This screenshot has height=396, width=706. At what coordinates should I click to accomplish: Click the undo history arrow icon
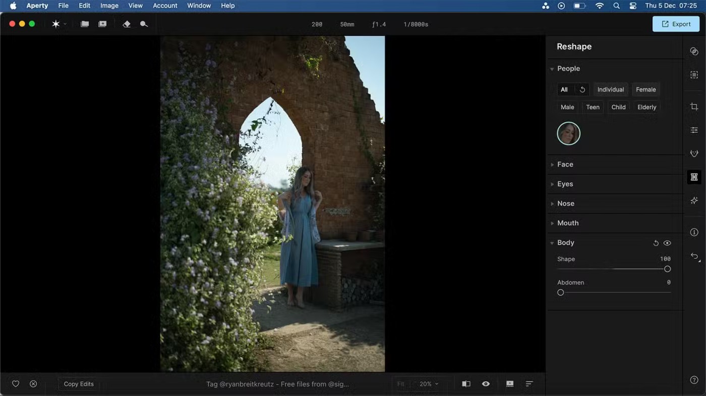coord(694,257)
